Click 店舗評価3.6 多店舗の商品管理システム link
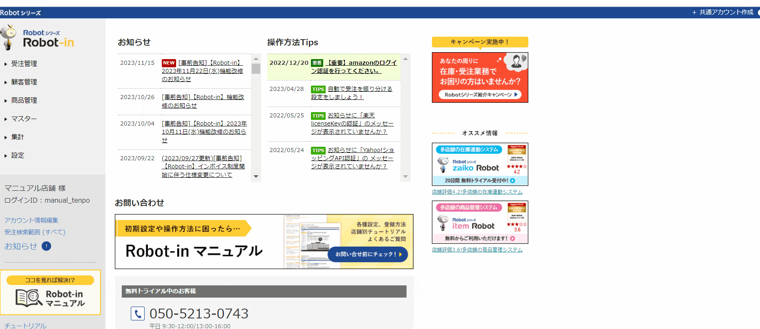This screenshot has width=760, height=329. (477, 250)
